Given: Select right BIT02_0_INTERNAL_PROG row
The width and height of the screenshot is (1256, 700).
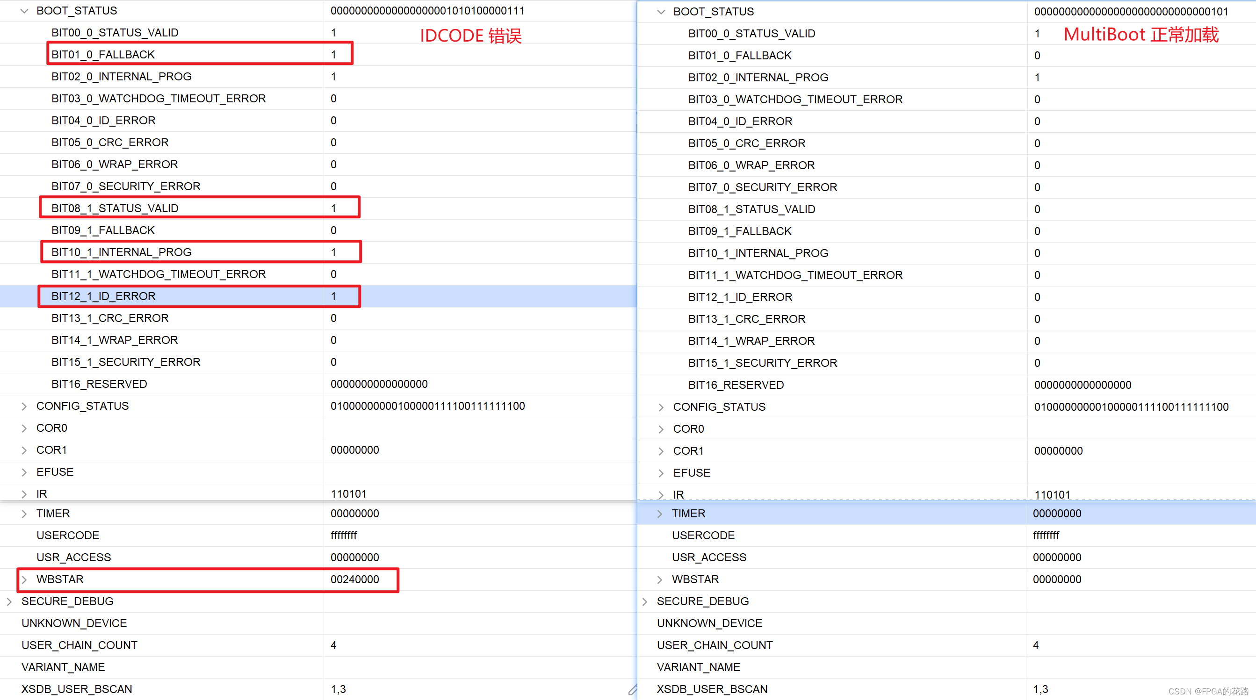Looking at the screenshot, I should pos(758,78).
